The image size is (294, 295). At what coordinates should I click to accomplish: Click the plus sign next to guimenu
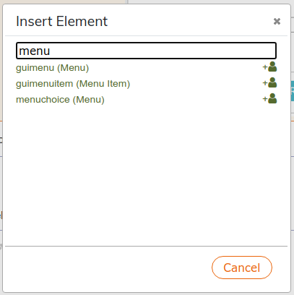tap(265, 67)
